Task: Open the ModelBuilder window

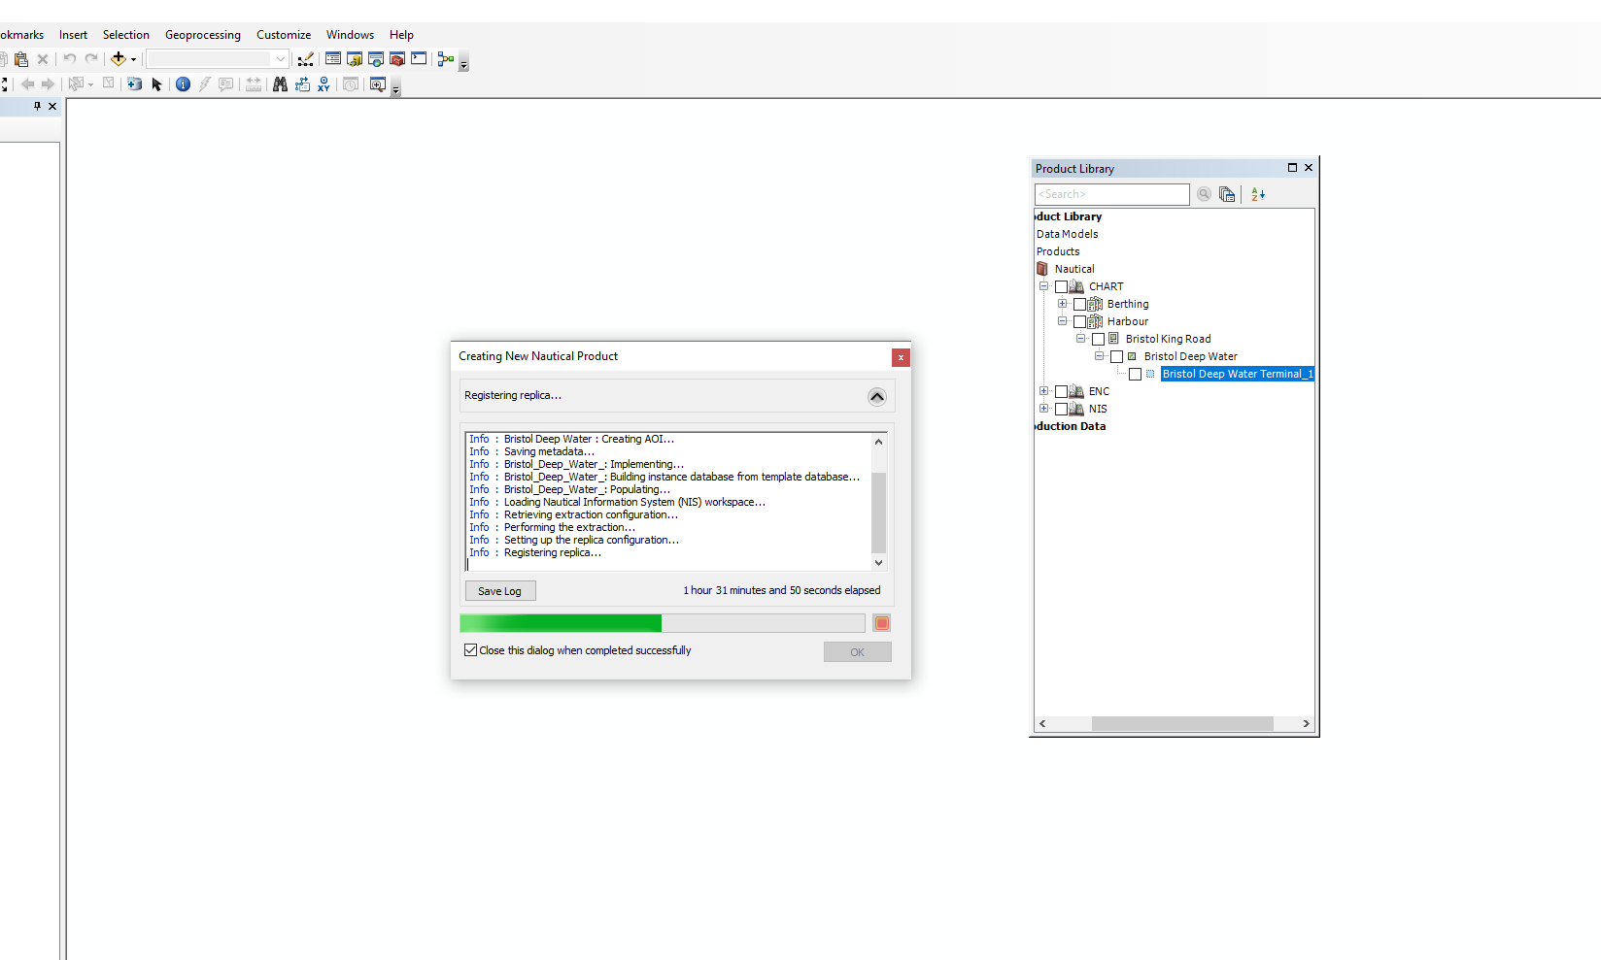Action: tap(447, 58)
